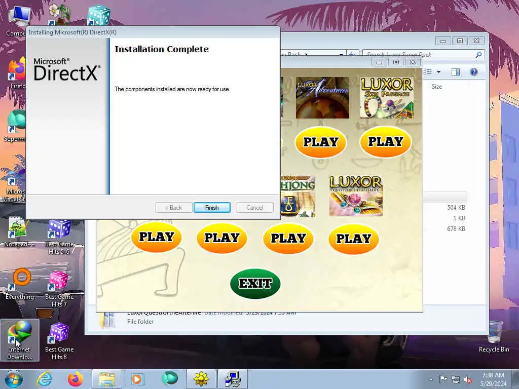Open Explorer help question mark icon
The image size is (519, 389).
pos(474,72)
